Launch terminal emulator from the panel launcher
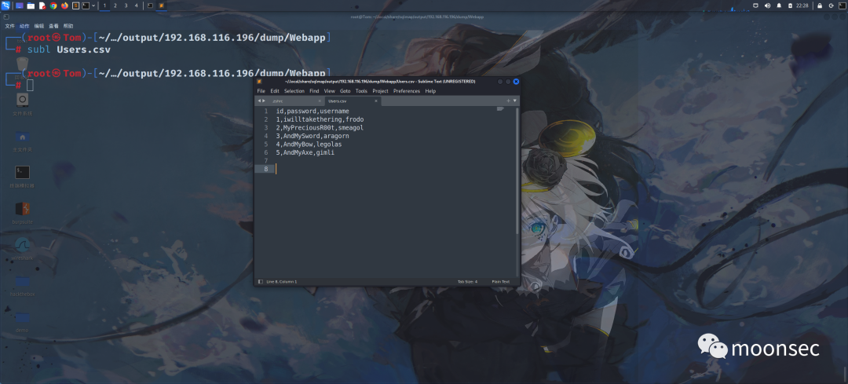Image resolution: width=848 pixels, height=384 pixels. click(86, 5)
